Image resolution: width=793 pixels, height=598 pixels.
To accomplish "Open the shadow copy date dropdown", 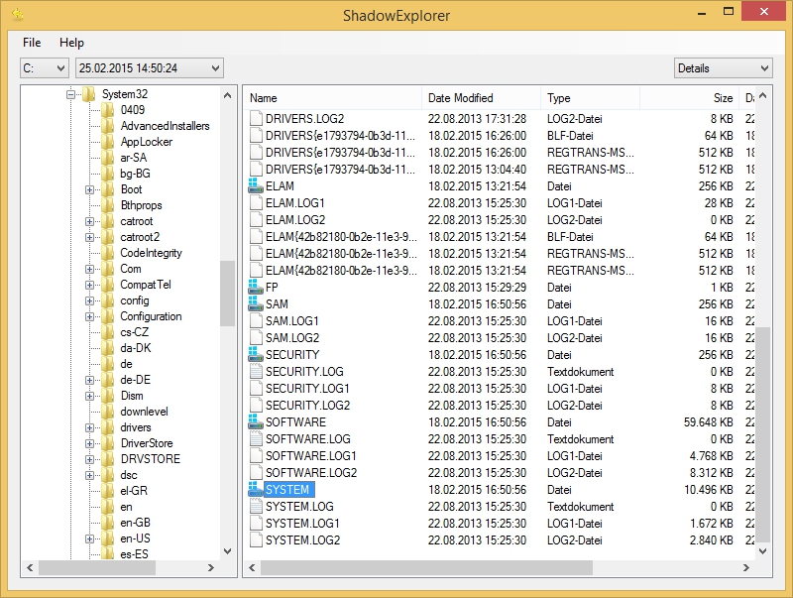I will coord(149,68).
